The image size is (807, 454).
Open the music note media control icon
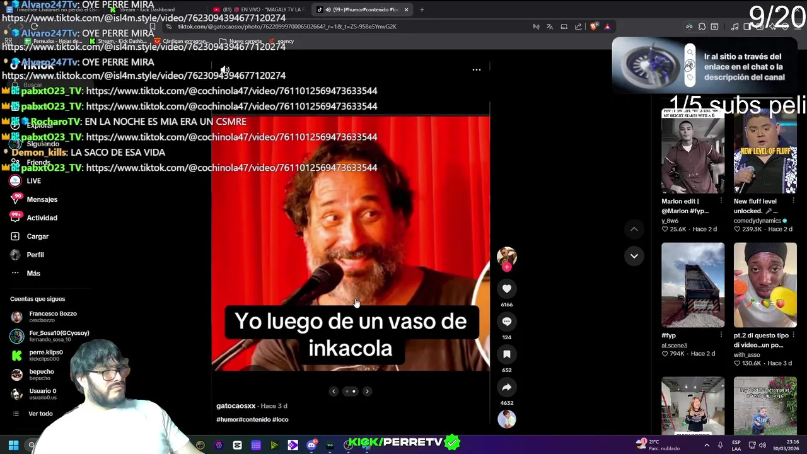(734, 26)
